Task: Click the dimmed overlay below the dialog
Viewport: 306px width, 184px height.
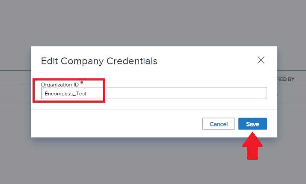Action: tap(153, 161)
